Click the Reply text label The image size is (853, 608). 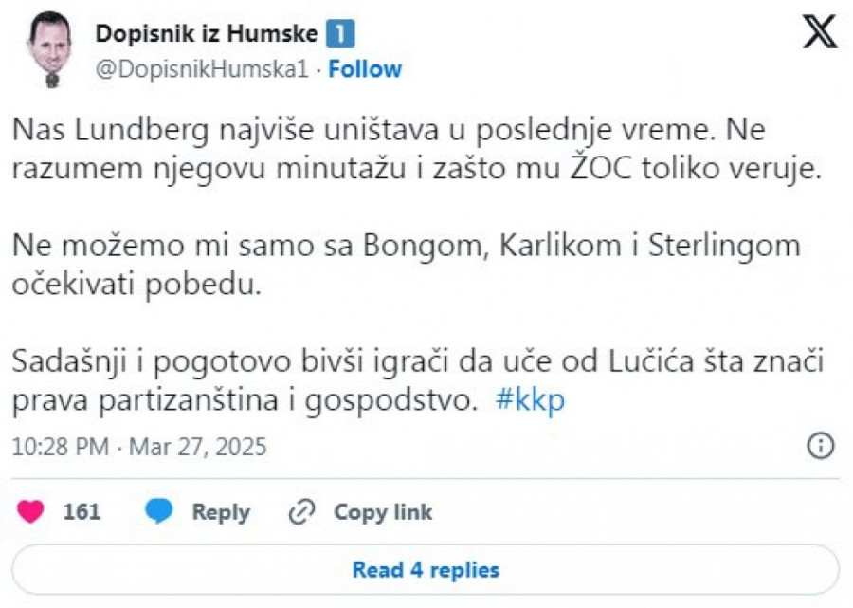click(x=221, y=512)
